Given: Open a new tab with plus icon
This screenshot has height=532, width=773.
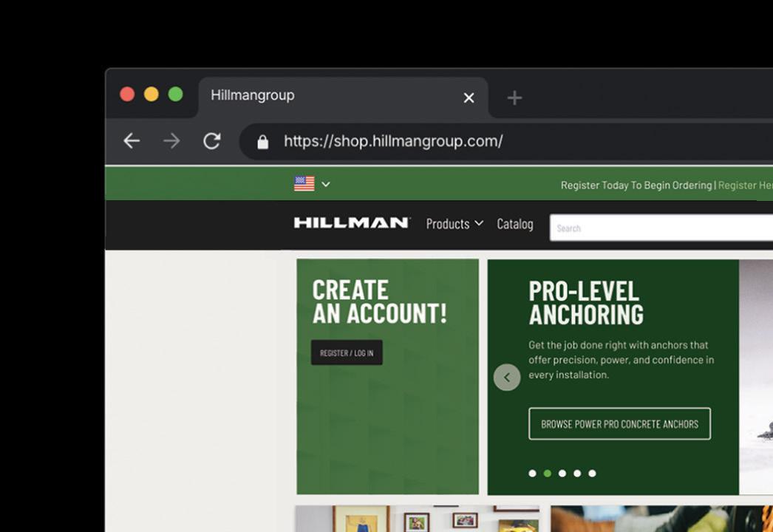Looking at the screenshot, I should click(x=514, y=98).
